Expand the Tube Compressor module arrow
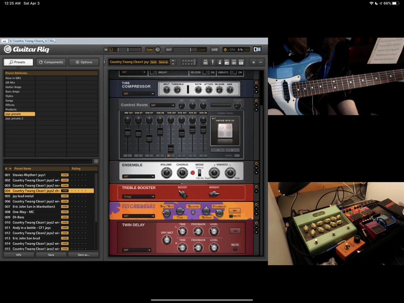 [x=256, y=92]
